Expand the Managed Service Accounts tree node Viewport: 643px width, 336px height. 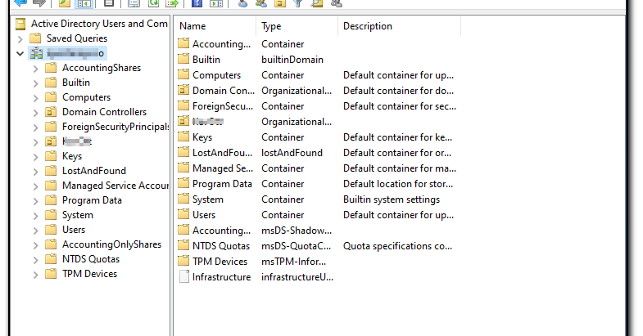[36, 186]
